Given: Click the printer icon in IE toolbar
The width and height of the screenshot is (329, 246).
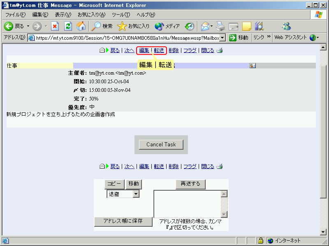Looking at the screenshot, I should 221,26.
